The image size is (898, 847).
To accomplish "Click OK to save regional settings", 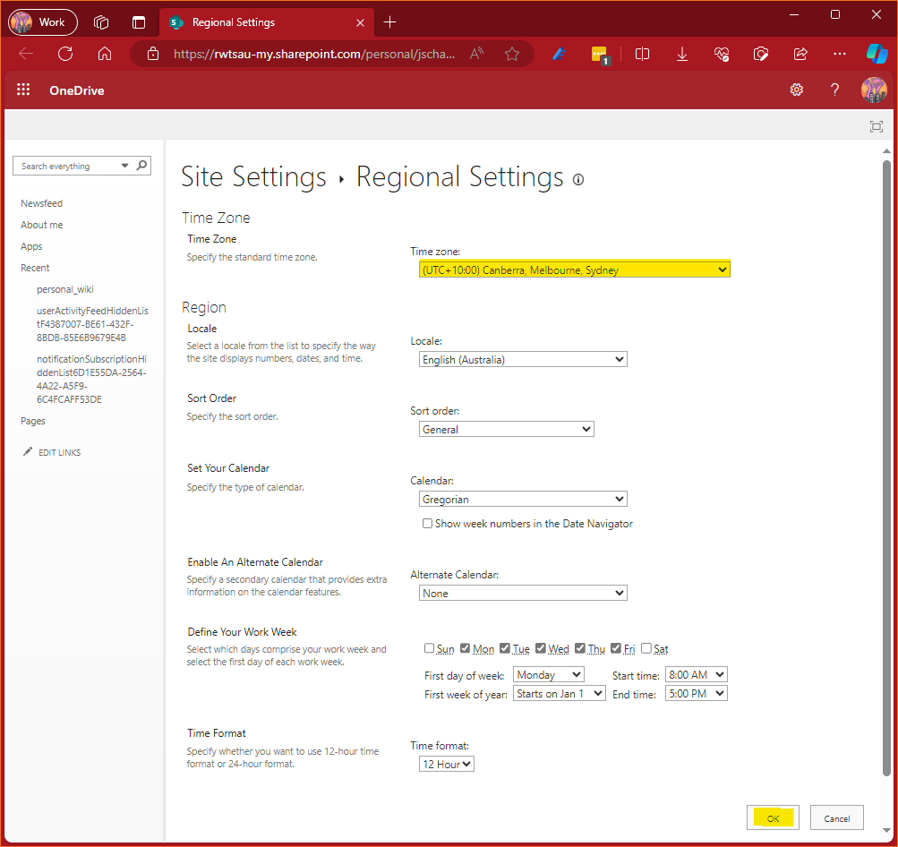I will coord(773,817).
